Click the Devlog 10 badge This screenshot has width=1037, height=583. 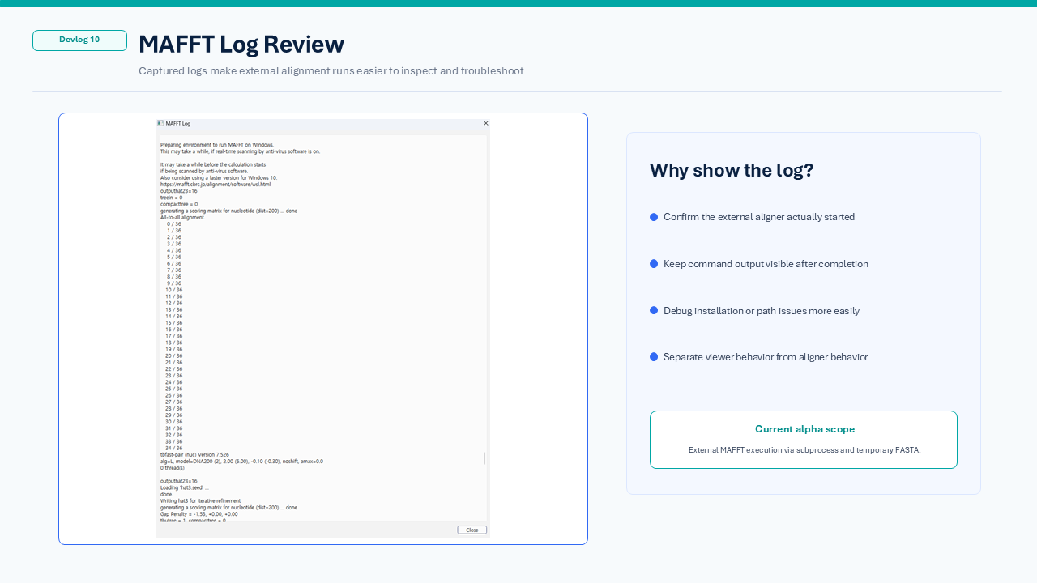coord(79,40)
